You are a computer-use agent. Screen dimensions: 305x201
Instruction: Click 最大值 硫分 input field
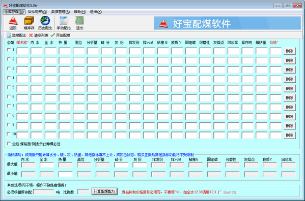(x=121, y=165)
